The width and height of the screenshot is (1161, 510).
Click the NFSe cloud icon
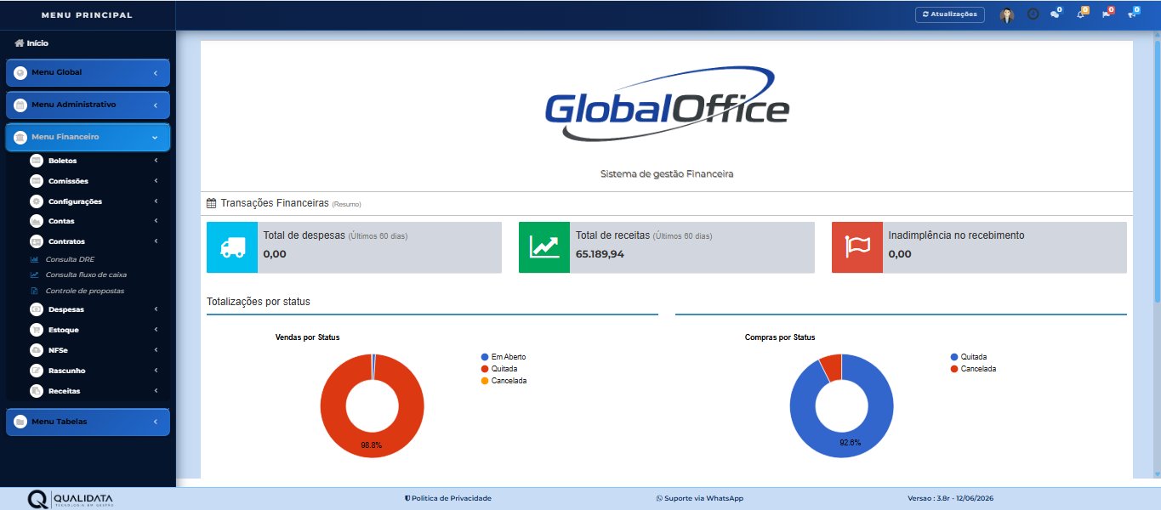tap(36, 350)
